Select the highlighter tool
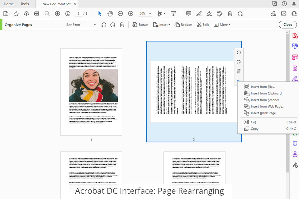This screenshot has height=199, width=299. pos(199,13)
